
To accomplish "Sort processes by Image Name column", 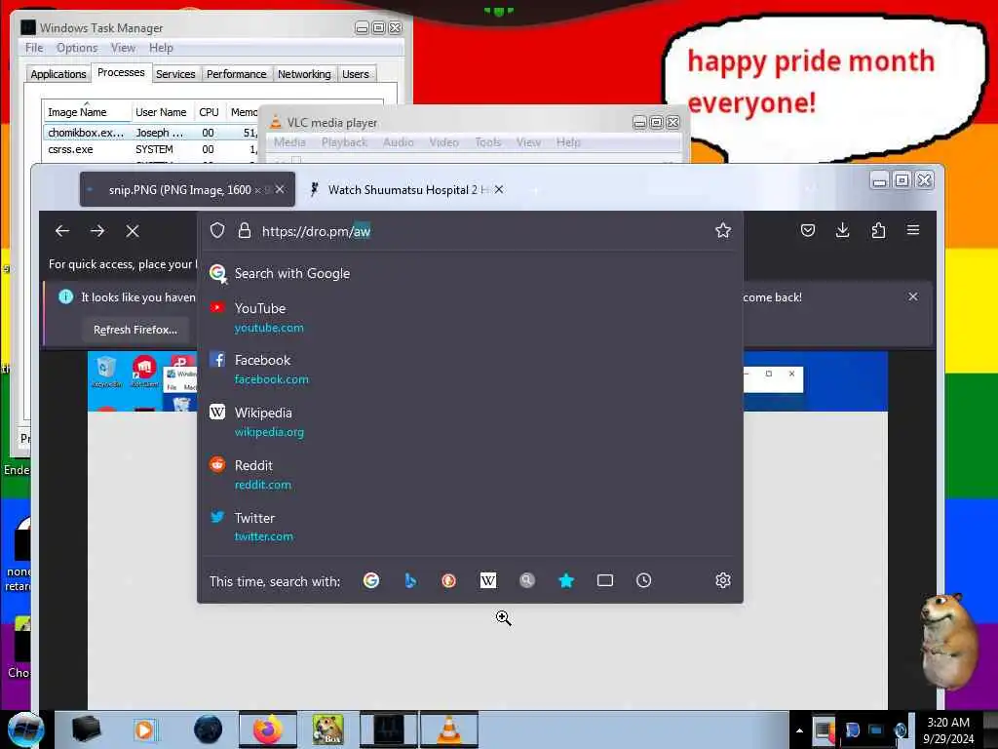I will coord(87,112).
